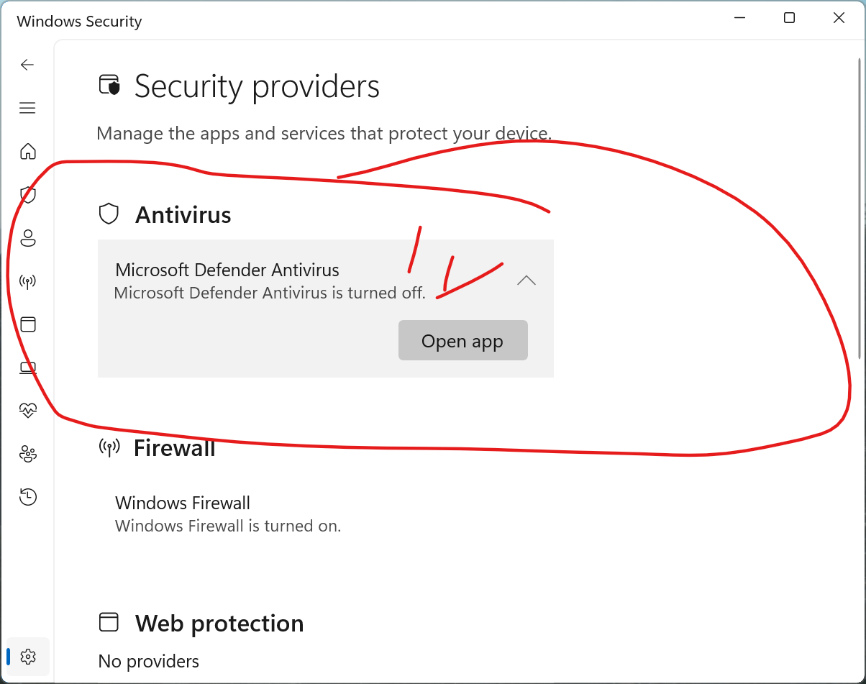866x684 pixels.
Task: Go back using the back arrow
Action: click(27, 65)
